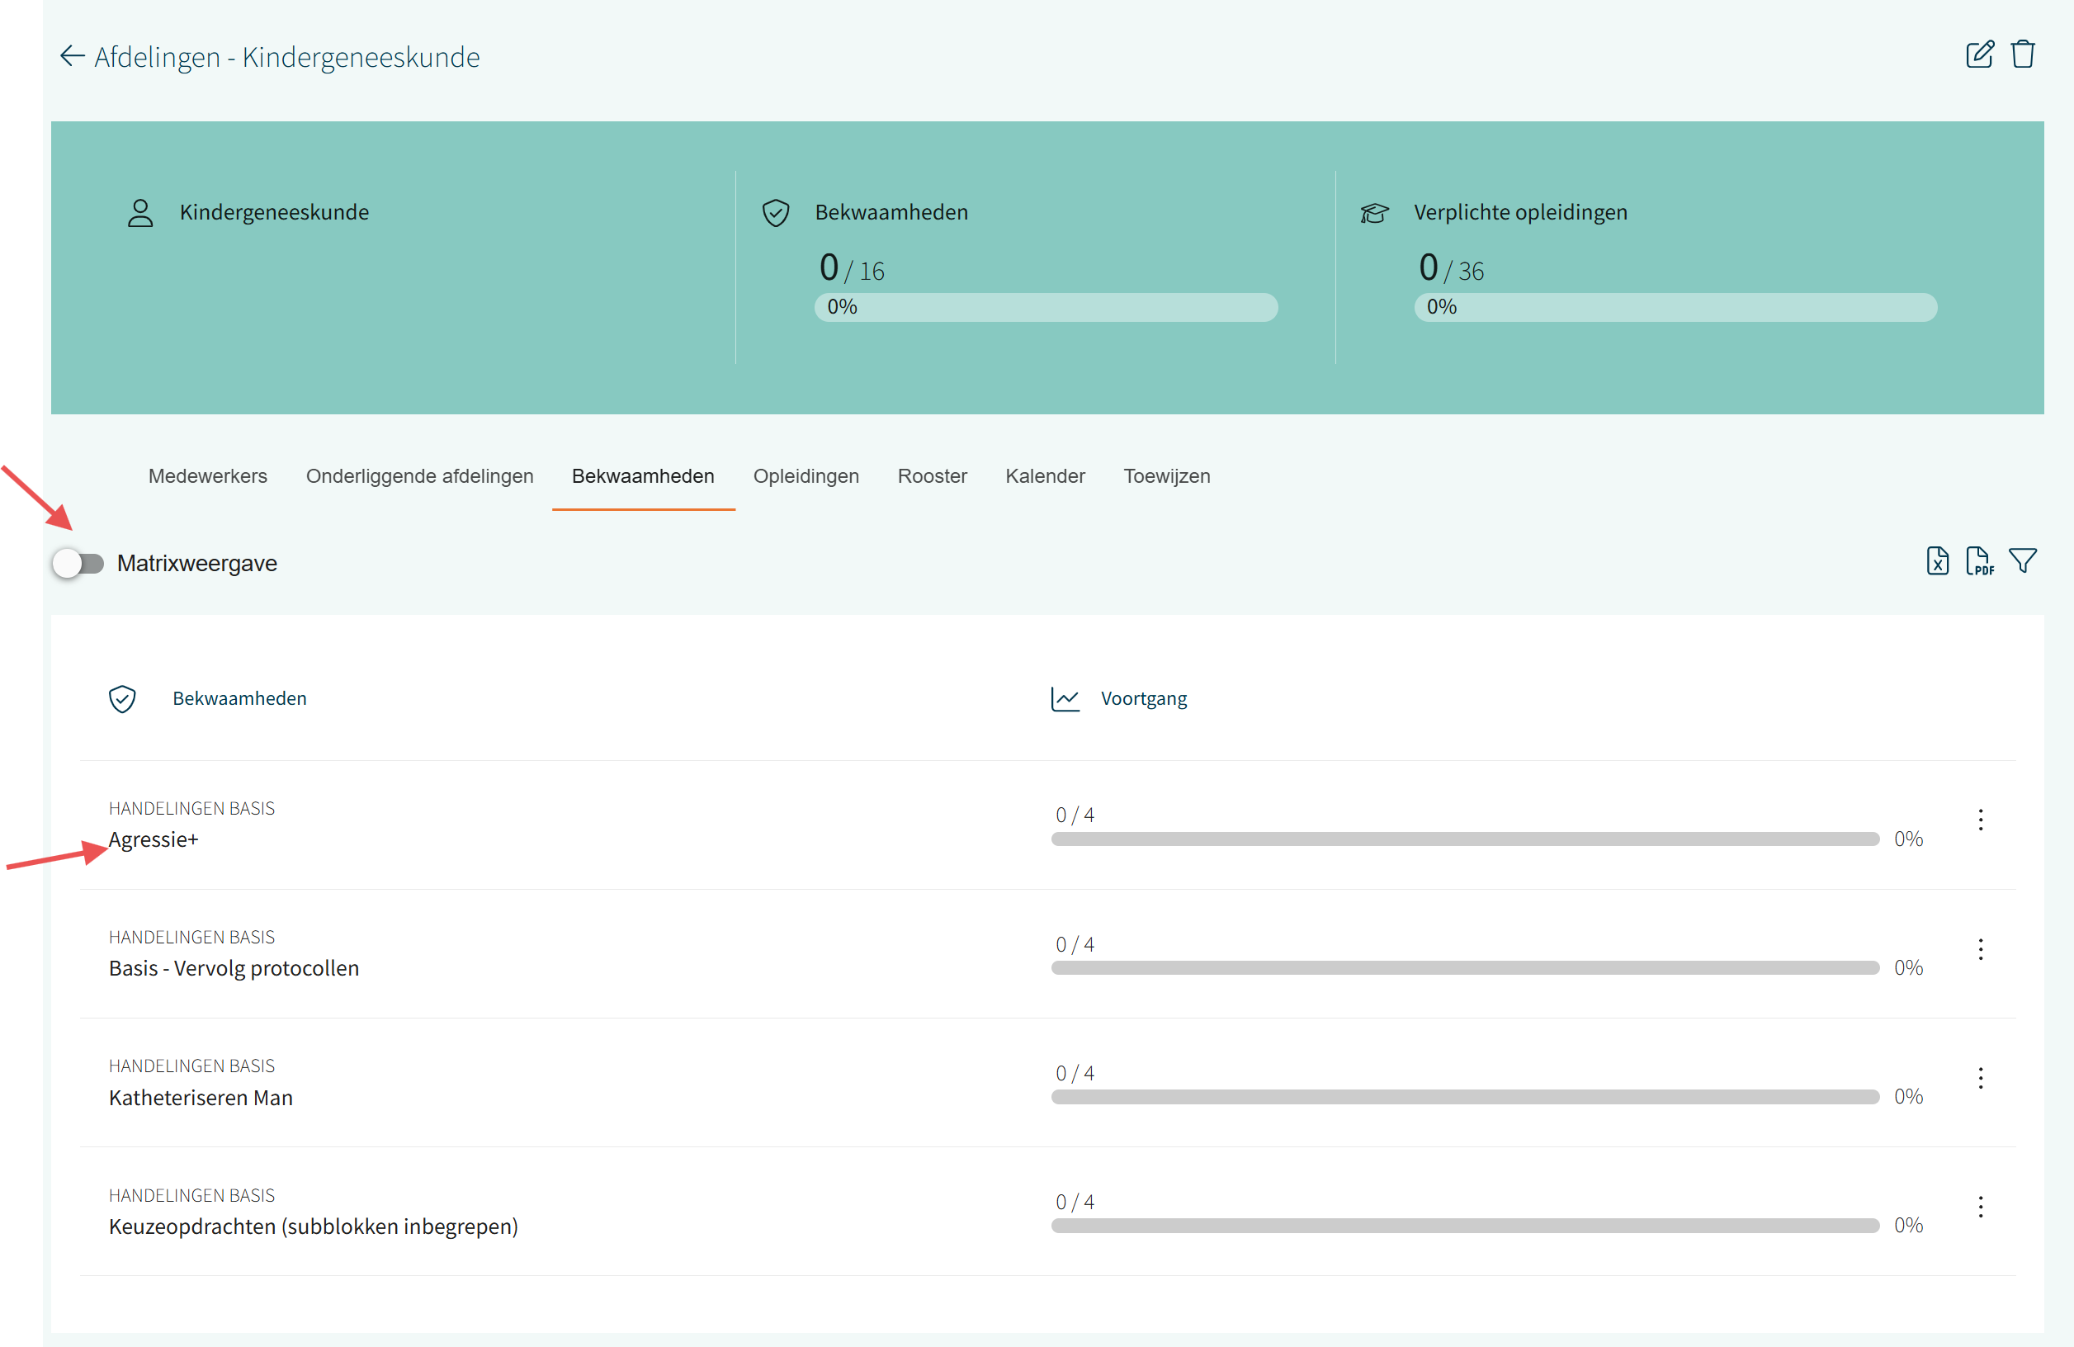Click the Bekwaamheden shield icon in table header
Viewport: 2074px width, 1347px height.
tap(122, 699)
